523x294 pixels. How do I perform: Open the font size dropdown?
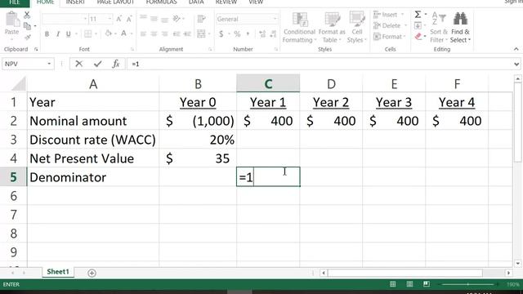(110, 19)
